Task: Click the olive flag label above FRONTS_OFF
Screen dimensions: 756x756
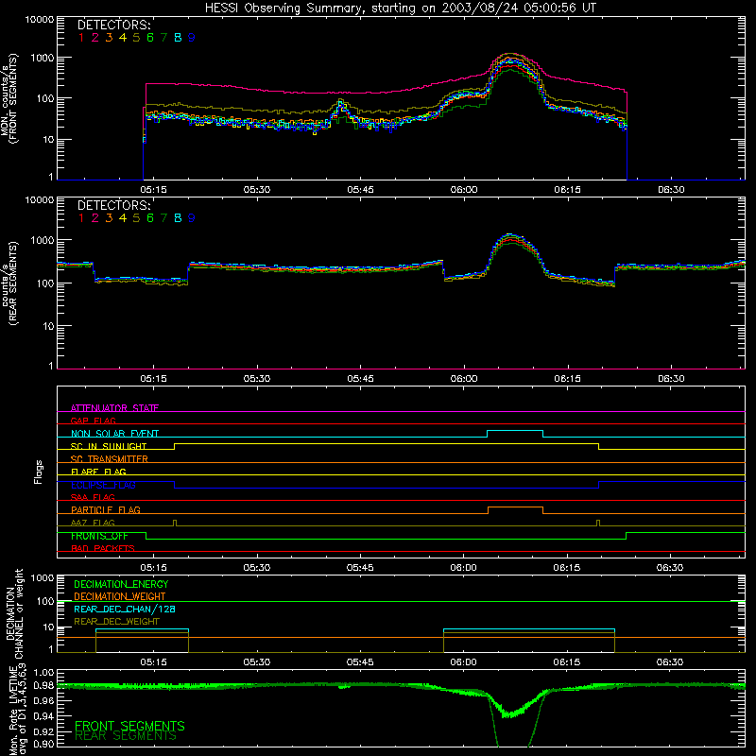Action: (93, 523)
